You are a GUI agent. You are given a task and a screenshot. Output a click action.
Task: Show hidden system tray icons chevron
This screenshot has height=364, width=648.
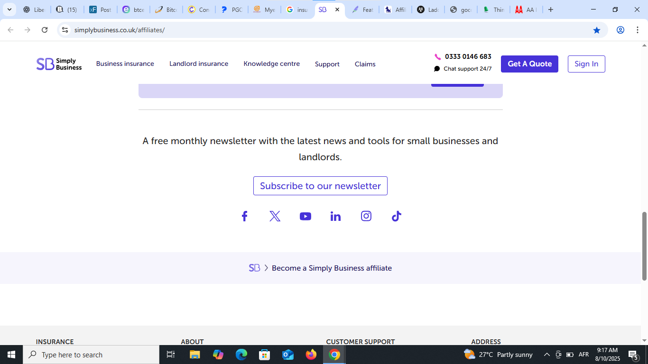tap(546, 355)
